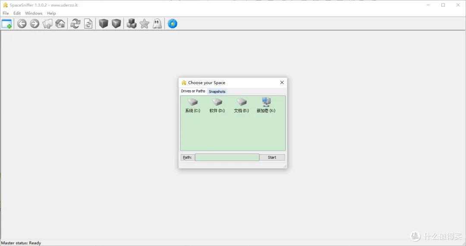Go forward with the right arrow icon
Image resolution: width=466 pixels, height=246 pixels.
pyautogui.click(x=35, y=24)
